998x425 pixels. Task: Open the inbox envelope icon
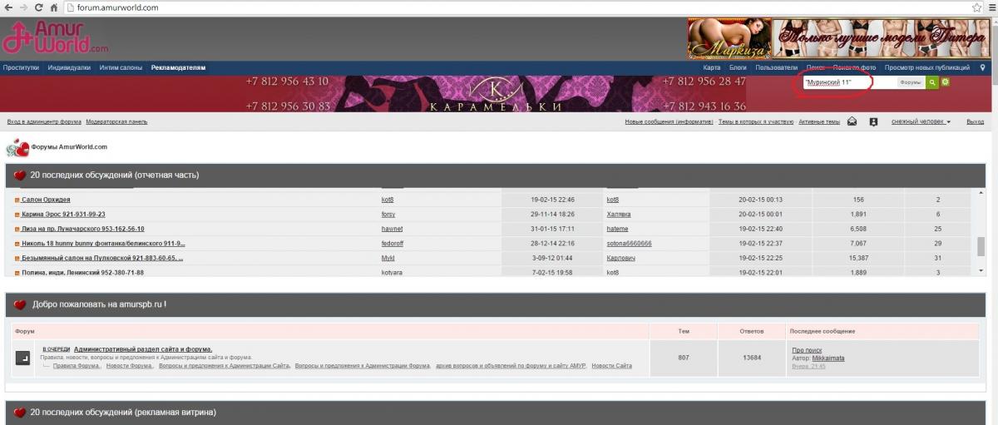tap(852, 121)
